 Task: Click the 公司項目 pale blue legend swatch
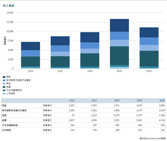pos(4,94)
